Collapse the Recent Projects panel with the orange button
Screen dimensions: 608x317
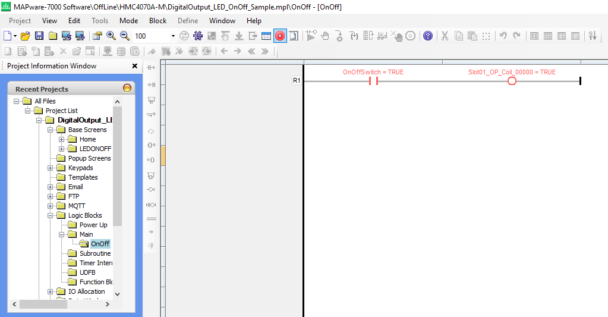(127, 88)
